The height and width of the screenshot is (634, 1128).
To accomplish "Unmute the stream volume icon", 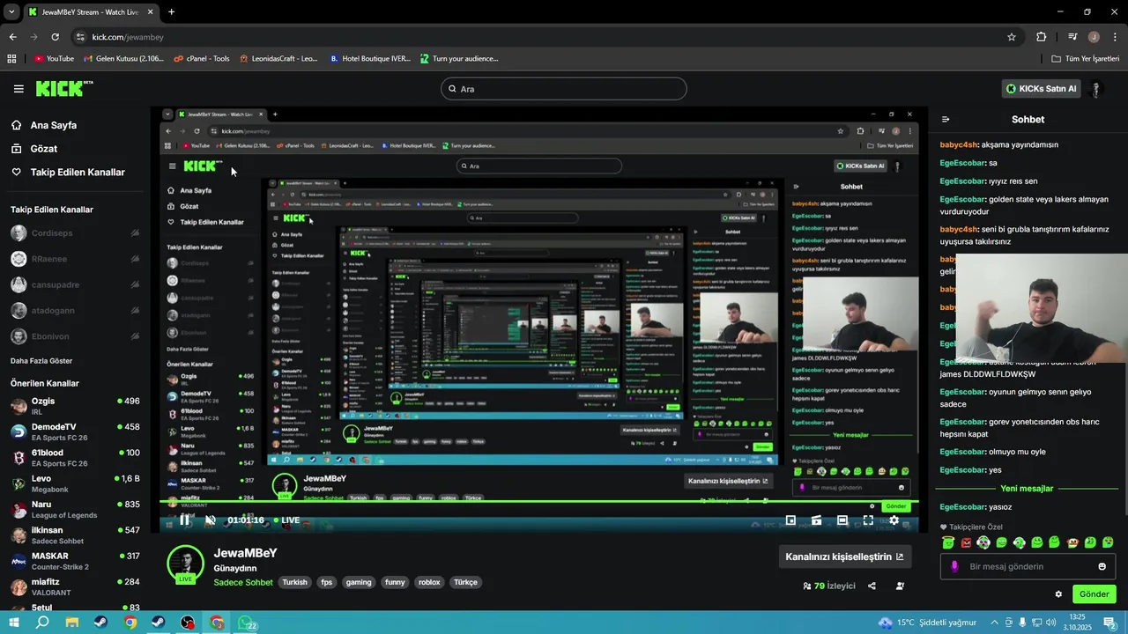I will [210, 520].
